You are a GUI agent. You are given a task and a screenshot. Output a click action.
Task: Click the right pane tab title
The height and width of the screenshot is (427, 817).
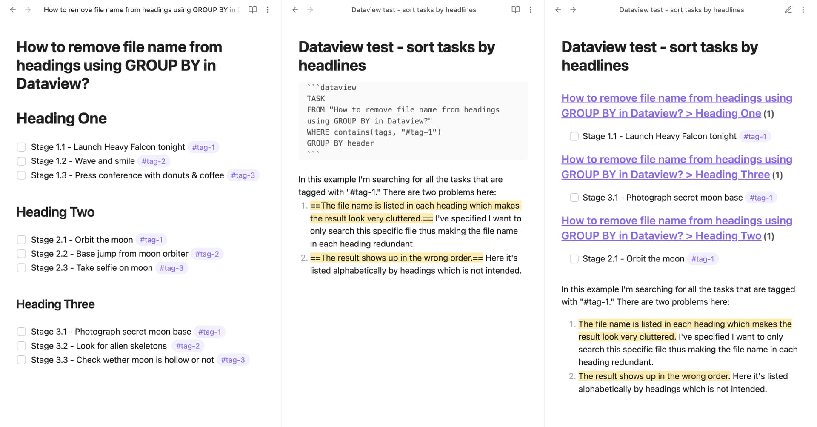[681, 10]
